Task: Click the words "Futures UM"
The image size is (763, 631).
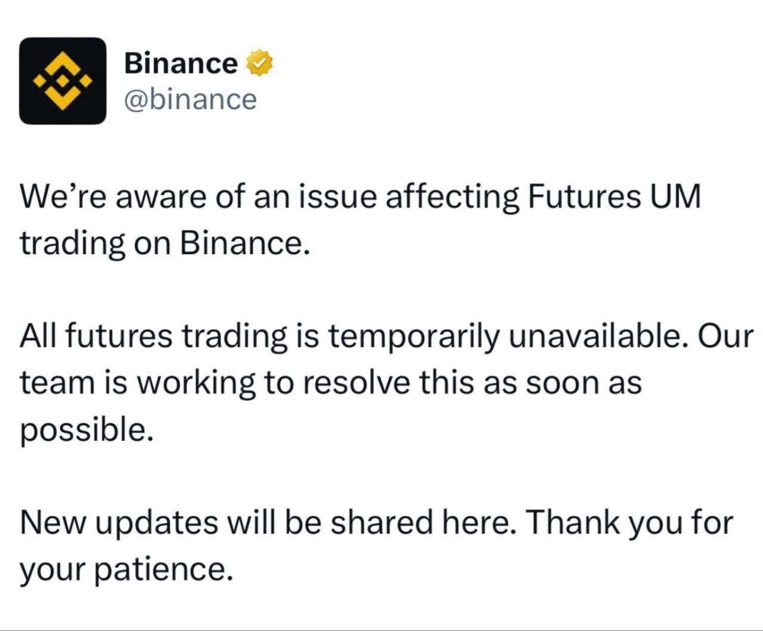Action: (615, 196)
